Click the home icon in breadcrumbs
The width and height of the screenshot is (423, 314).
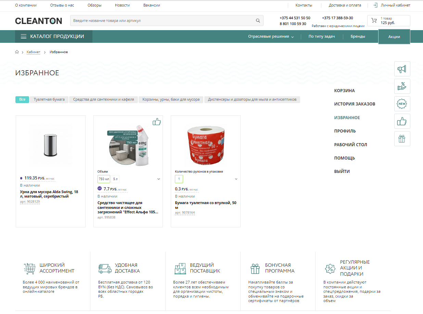17,52
